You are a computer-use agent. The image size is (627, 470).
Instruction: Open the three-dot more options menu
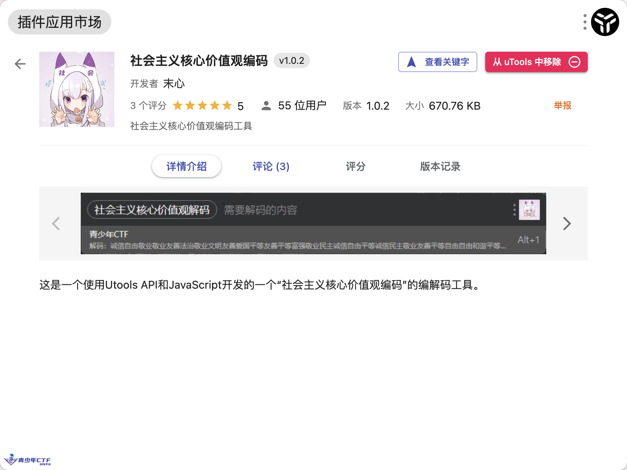coord(585,22)
